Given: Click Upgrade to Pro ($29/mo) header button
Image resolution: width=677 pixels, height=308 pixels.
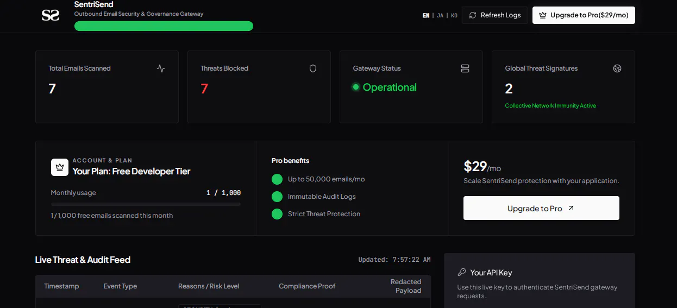Looking at the screenshot, I should pos(584,15).
